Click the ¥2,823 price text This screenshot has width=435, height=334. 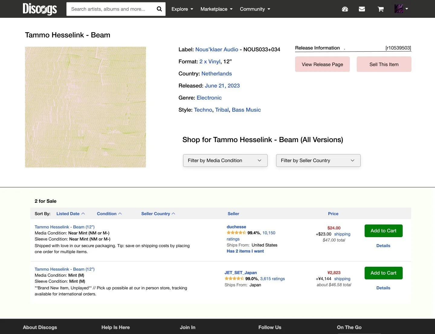334,272
